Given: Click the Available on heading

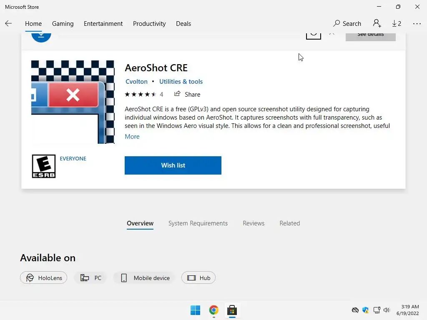Looking at the screenshot, I should [48, 258].
